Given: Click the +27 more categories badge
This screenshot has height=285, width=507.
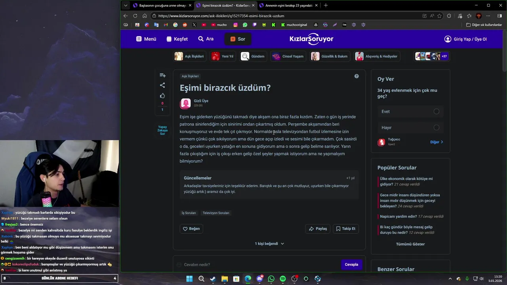Looking at the screenshot, I should point(444,56).
